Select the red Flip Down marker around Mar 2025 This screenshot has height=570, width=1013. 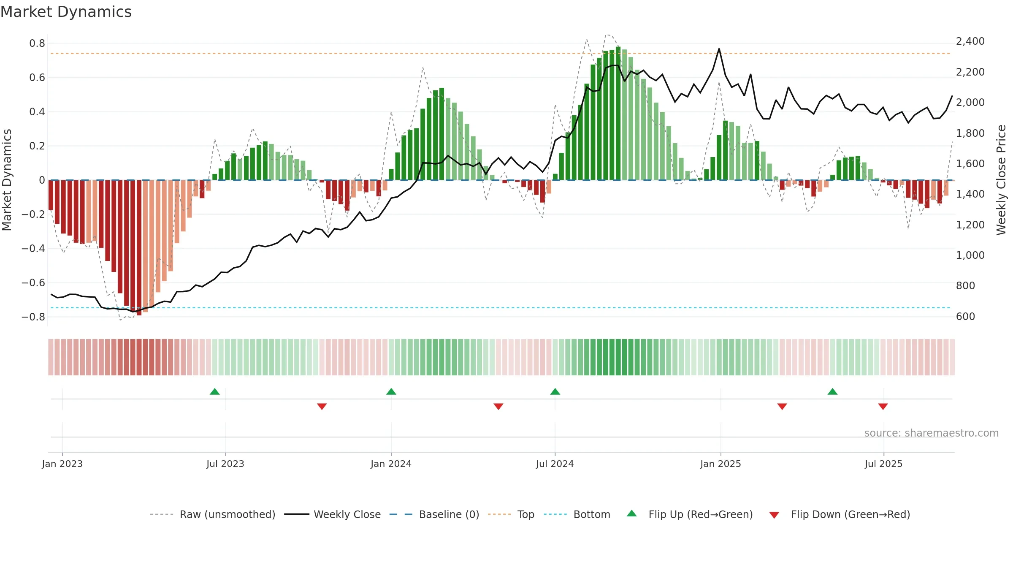782,407
